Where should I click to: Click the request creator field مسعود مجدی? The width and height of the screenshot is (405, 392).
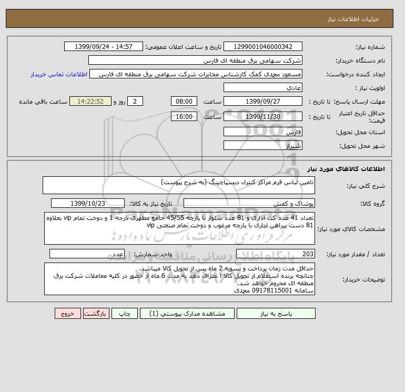196,74
